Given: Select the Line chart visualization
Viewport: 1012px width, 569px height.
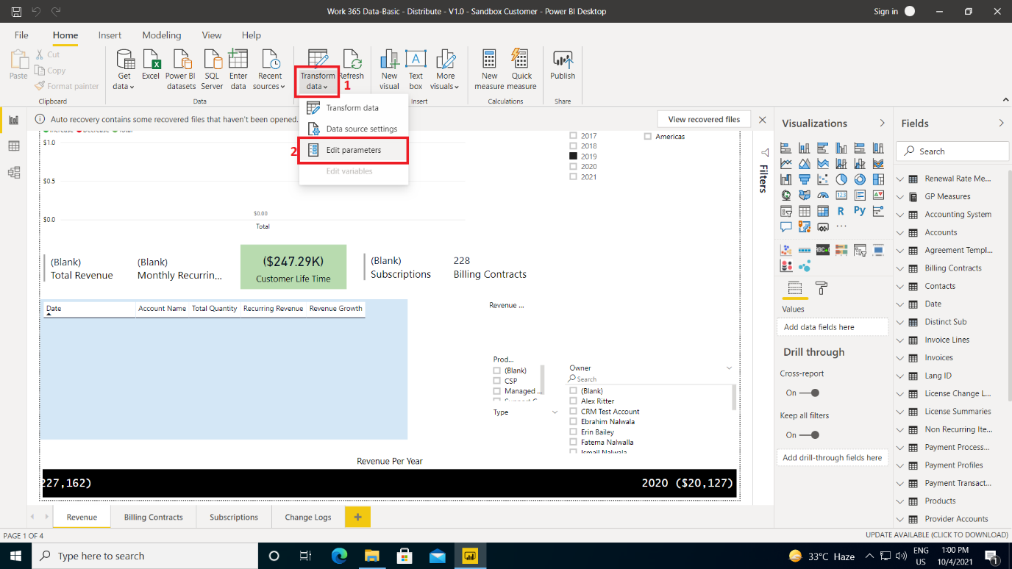Looking at the screenshot, I should pos(786,163).
